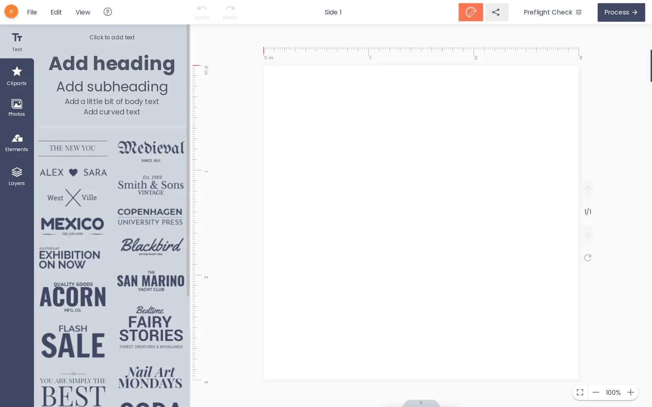The image size is (652, 407).
Task: Zoom in with the plus icon
Action: pos(630,392)
